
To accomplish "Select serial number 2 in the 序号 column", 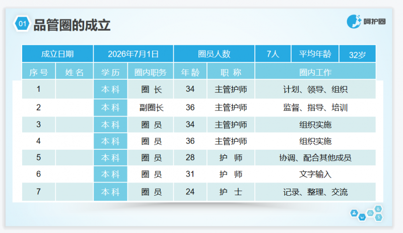I will [39, 107].
